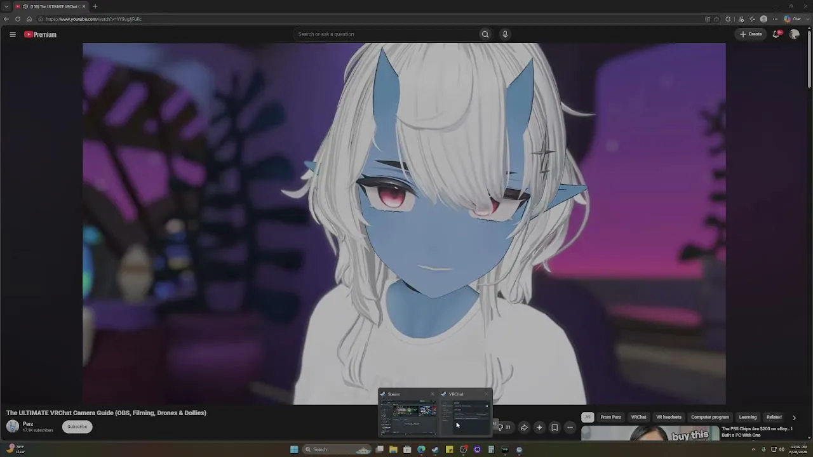Reload the current page
Image resolution: width=813 pixels, height=457 pixels.
(18, 19)
